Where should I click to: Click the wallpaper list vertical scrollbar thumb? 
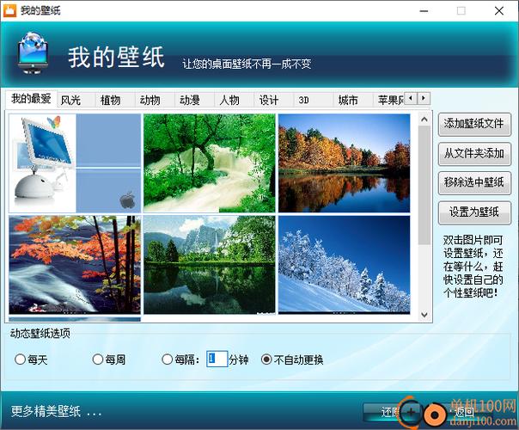coord(424,186)
